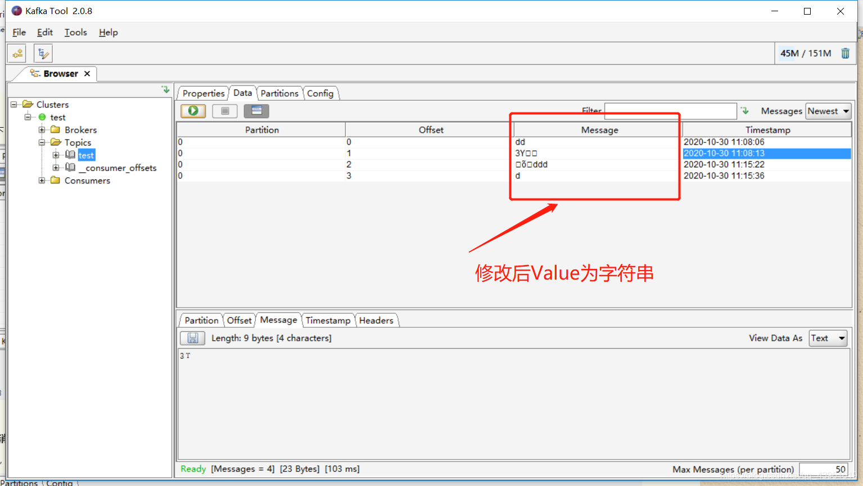This screenshot has height=486, width=863.
Task: Switch to the Properties tab
Action: point(204,93)
